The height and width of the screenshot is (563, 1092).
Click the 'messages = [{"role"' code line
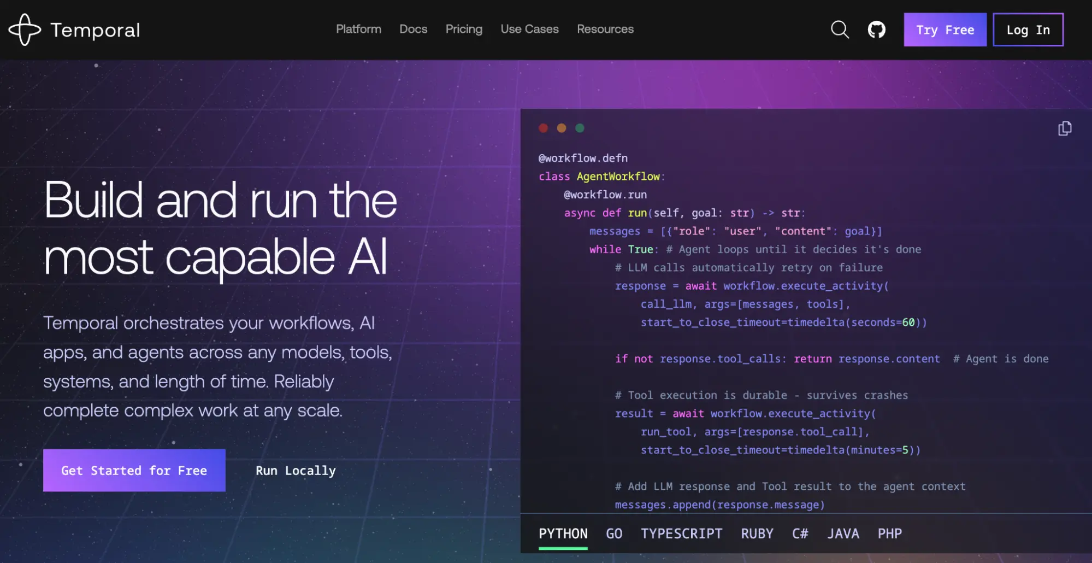click(736, 231)
